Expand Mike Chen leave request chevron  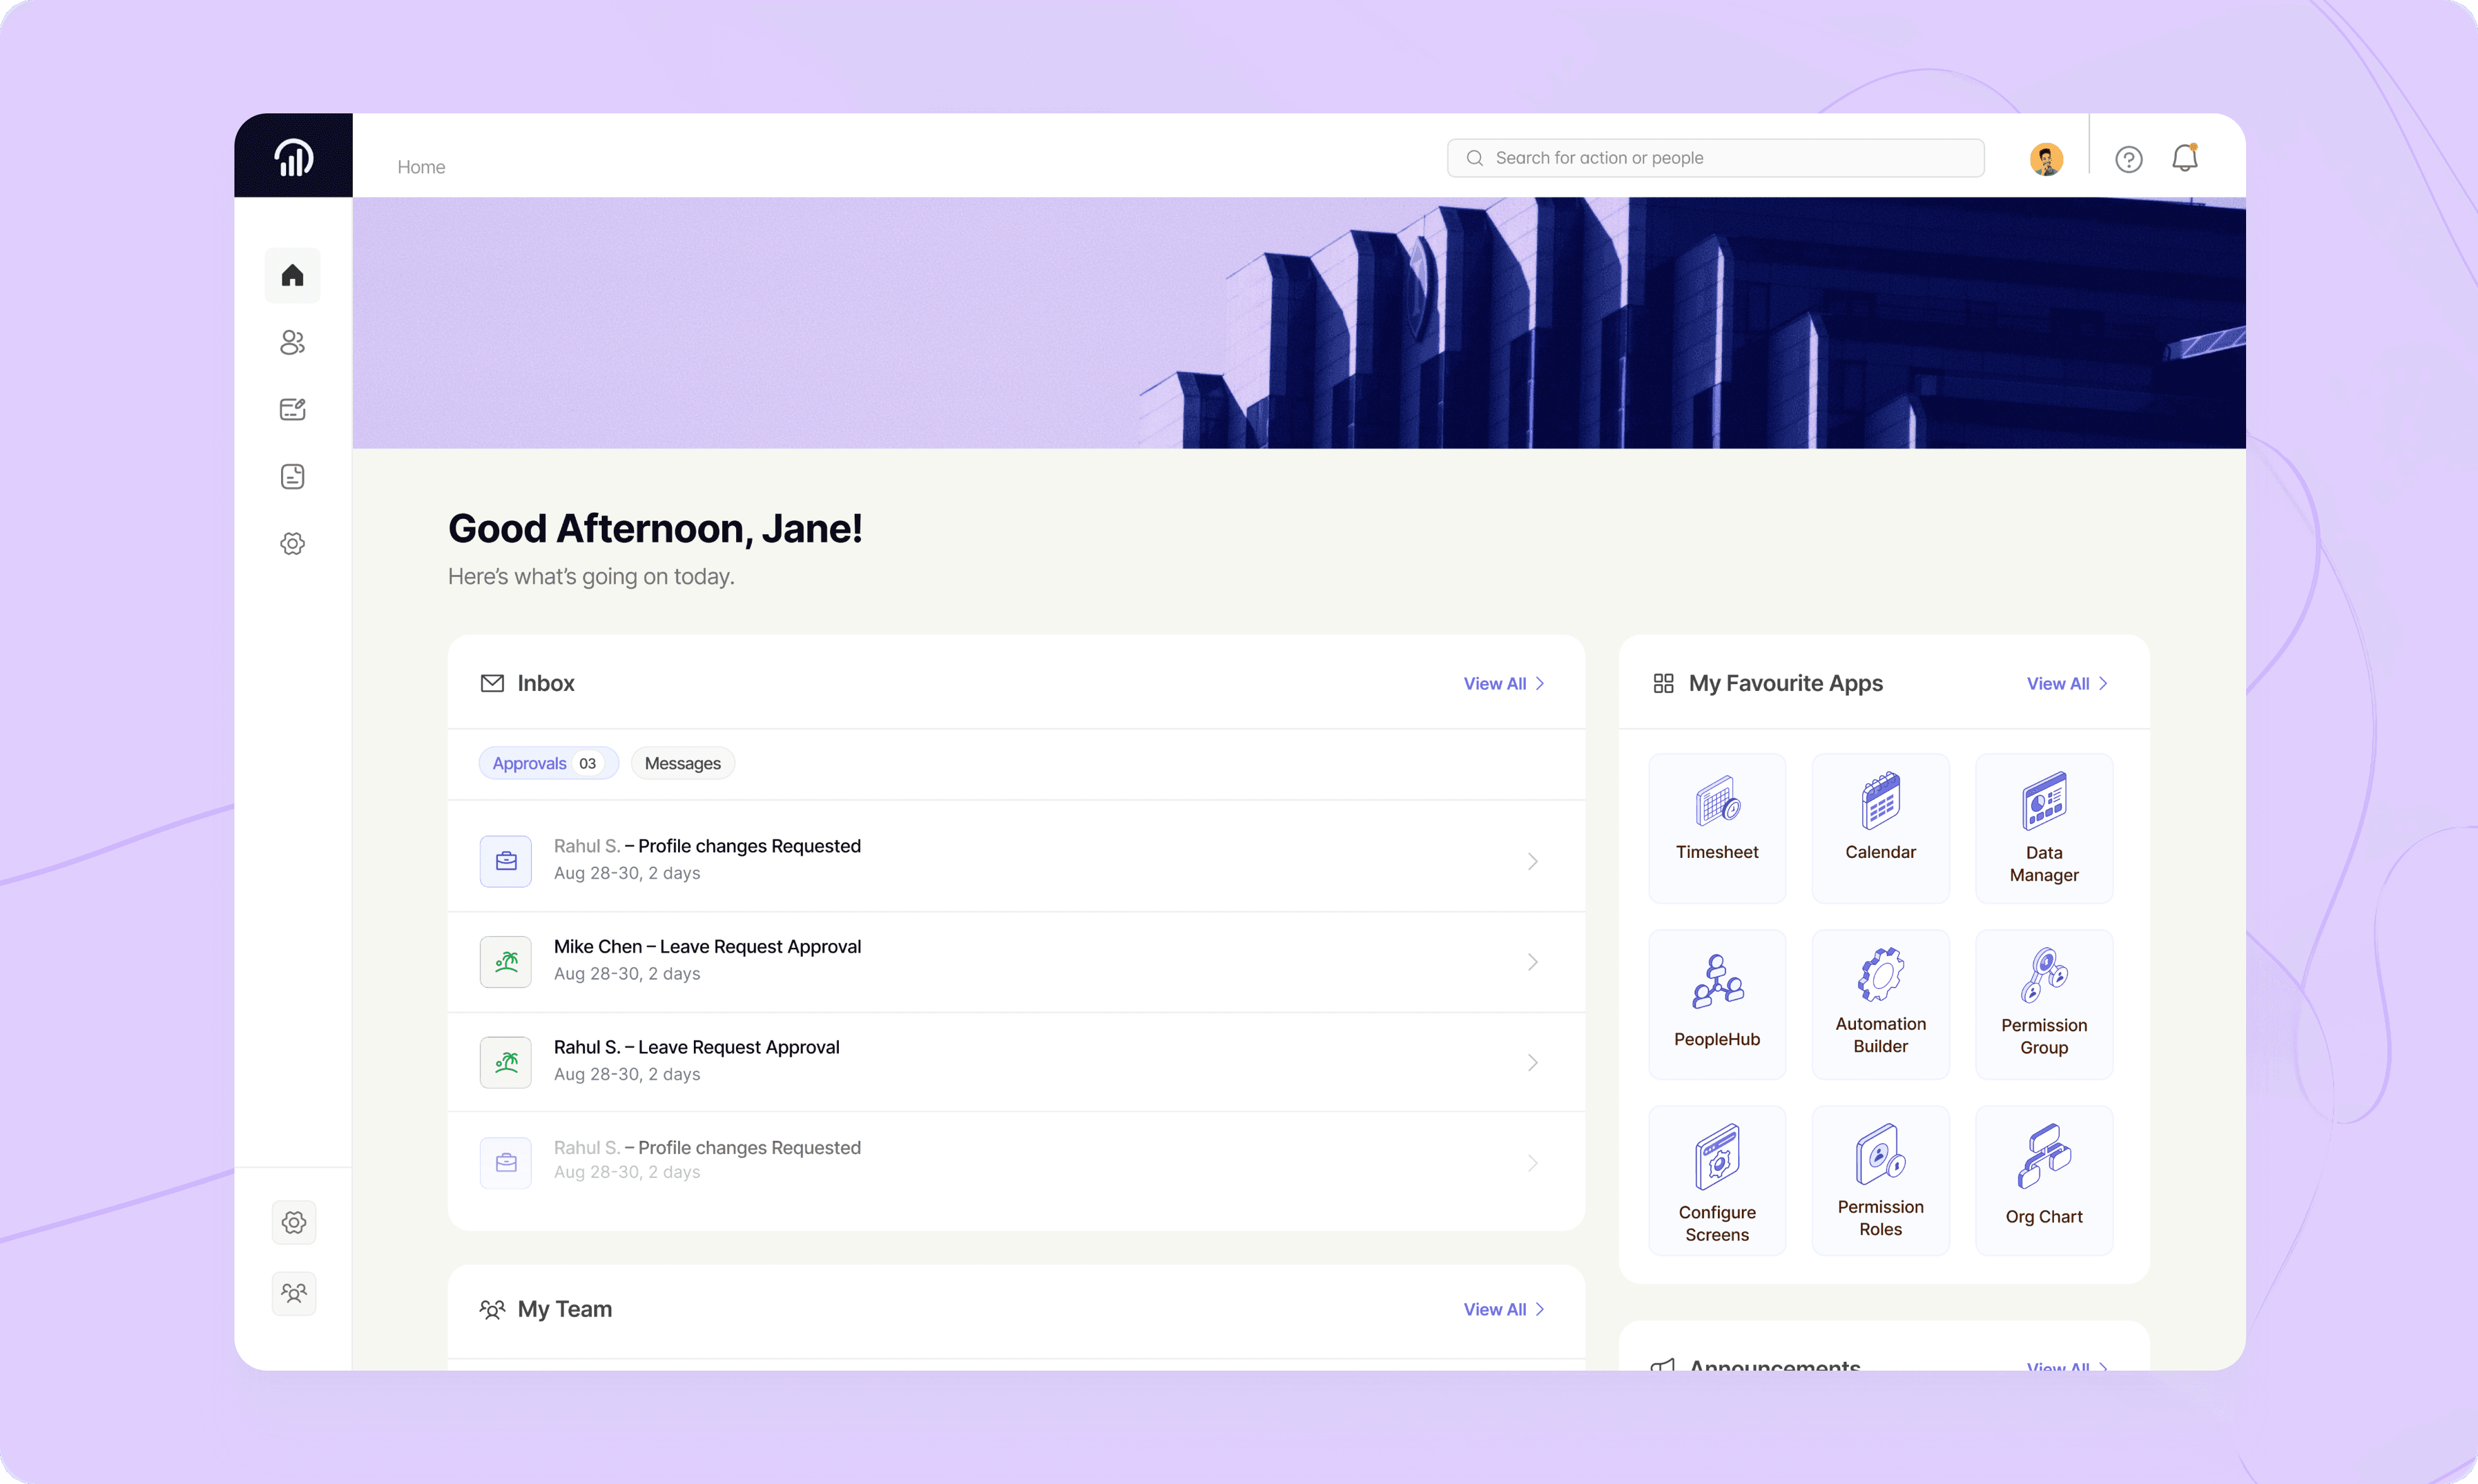pos(1531,962)
